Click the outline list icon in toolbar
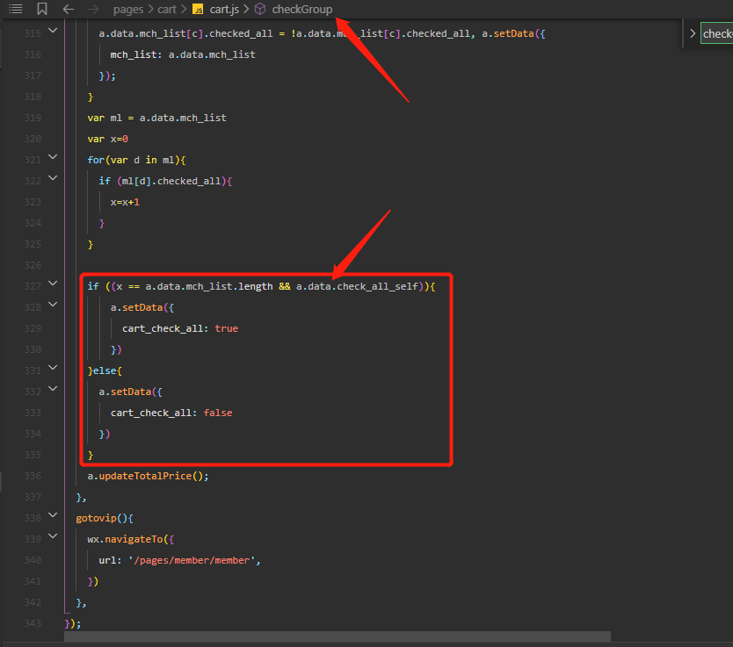The height and width of the screenshot is (647, 733). (x=15, y=9)
